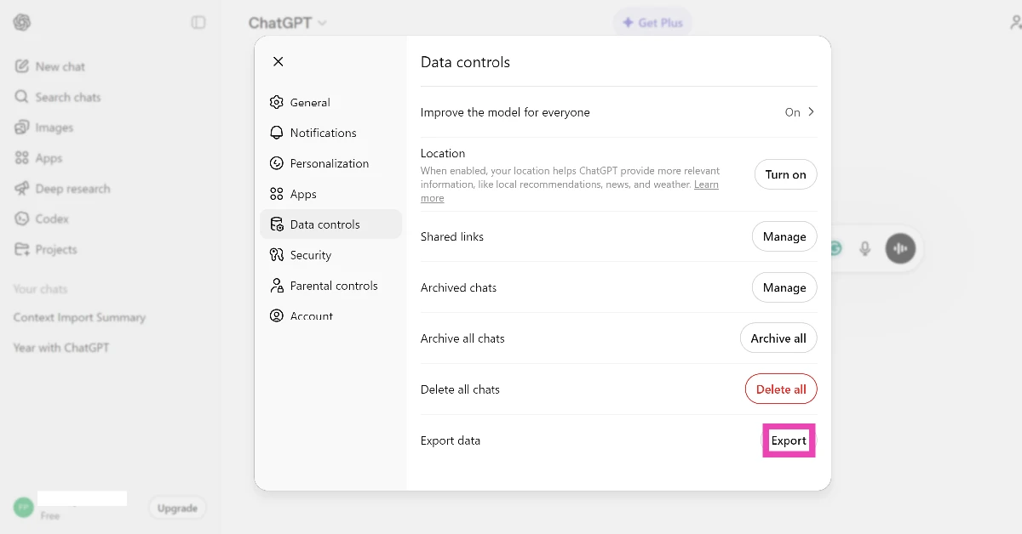Switch to the General settings tab
1022x534 pixels.
pos(310,102)
